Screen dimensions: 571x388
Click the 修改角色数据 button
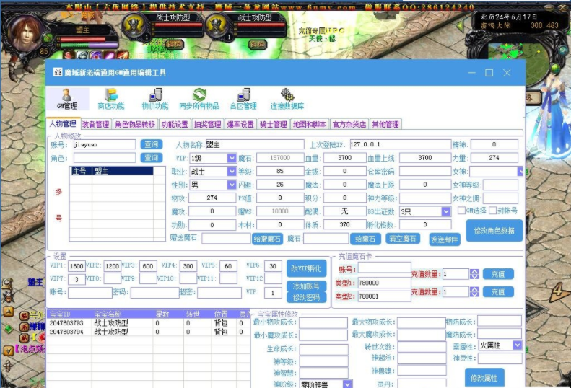pos(494,231)
